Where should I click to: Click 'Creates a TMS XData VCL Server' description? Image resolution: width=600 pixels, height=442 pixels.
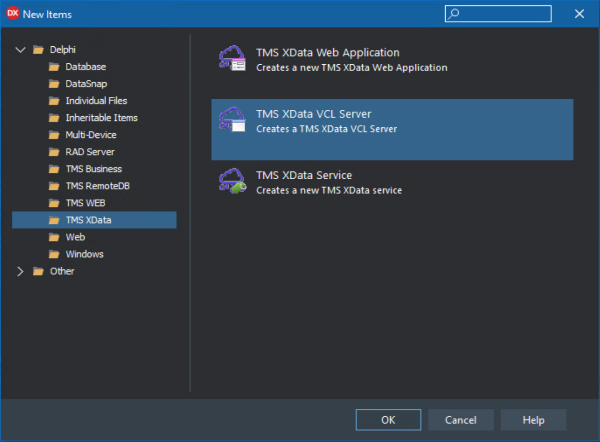click(x=326, y=129)
